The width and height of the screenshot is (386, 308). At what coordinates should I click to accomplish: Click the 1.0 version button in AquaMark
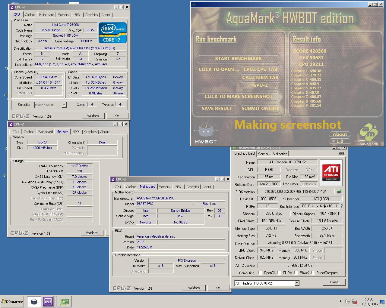340,141
